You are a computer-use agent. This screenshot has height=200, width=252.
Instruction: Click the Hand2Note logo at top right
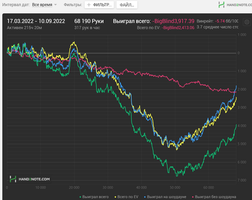pyautogui.click(x=235, y=5)
